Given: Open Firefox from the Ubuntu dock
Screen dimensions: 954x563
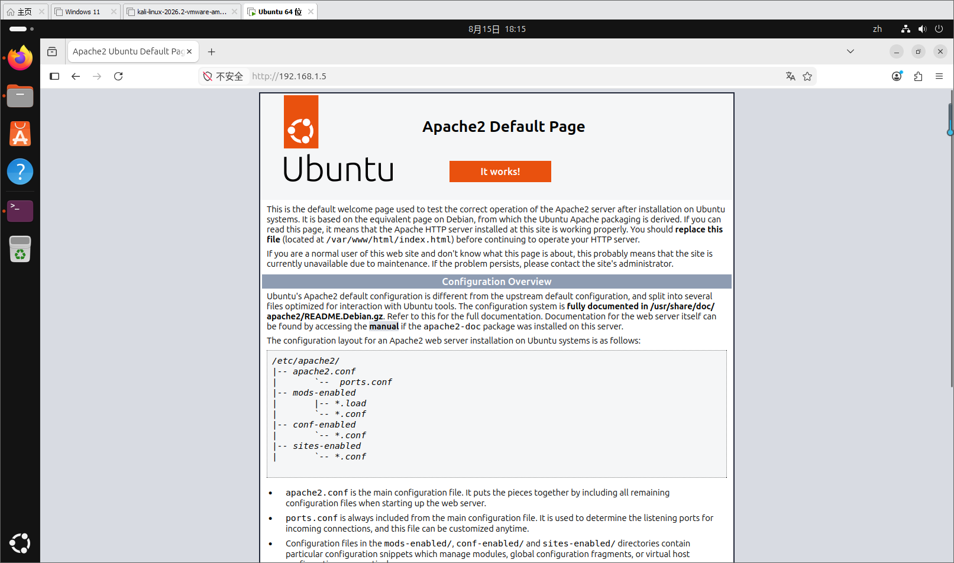Looking at the screenshot, I should [x=20, y=58].
